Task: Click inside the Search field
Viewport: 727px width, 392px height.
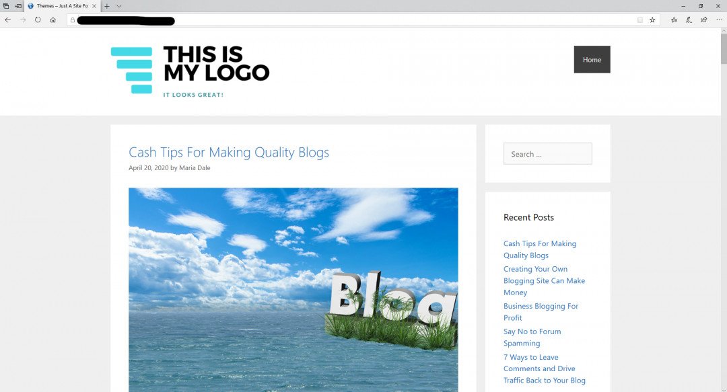Action: pos(547,154)
